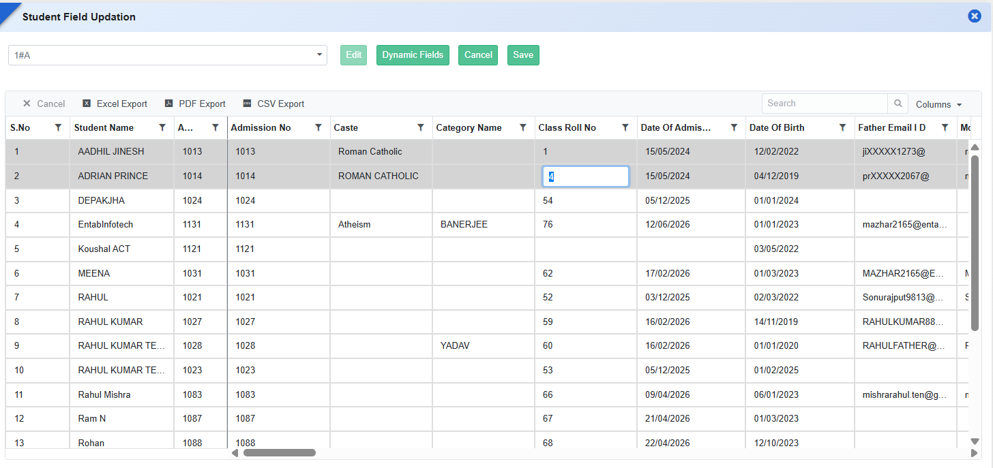Save the student field changes
The image size is (993, 468).
pos(523,55)
